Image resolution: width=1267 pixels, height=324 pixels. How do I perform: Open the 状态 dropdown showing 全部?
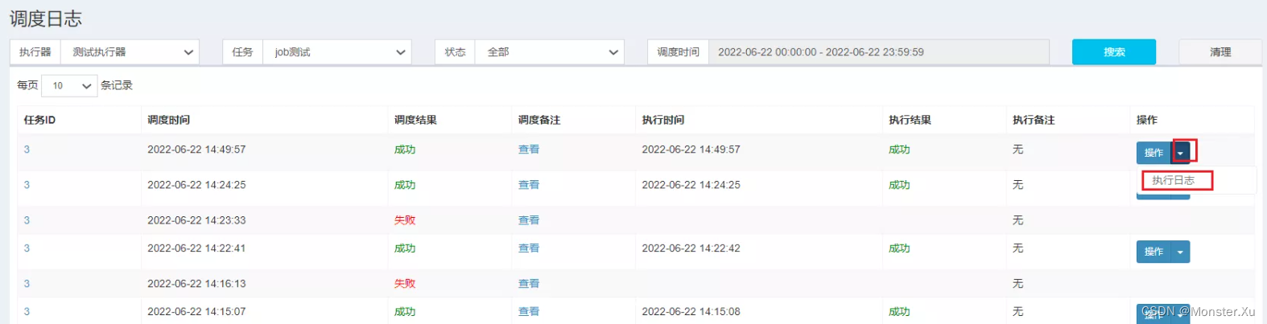pos(549,52)
